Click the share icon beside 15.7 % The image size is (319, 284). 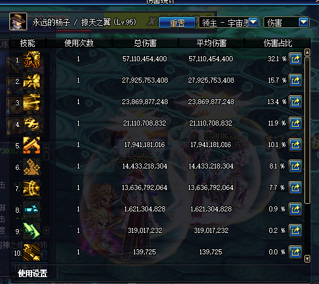pyautogui.click(x=295, y=80)
